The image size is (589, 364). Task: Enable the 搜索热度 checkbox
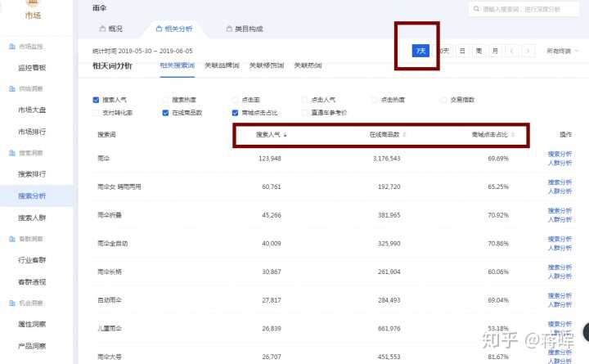pos(165,100)
